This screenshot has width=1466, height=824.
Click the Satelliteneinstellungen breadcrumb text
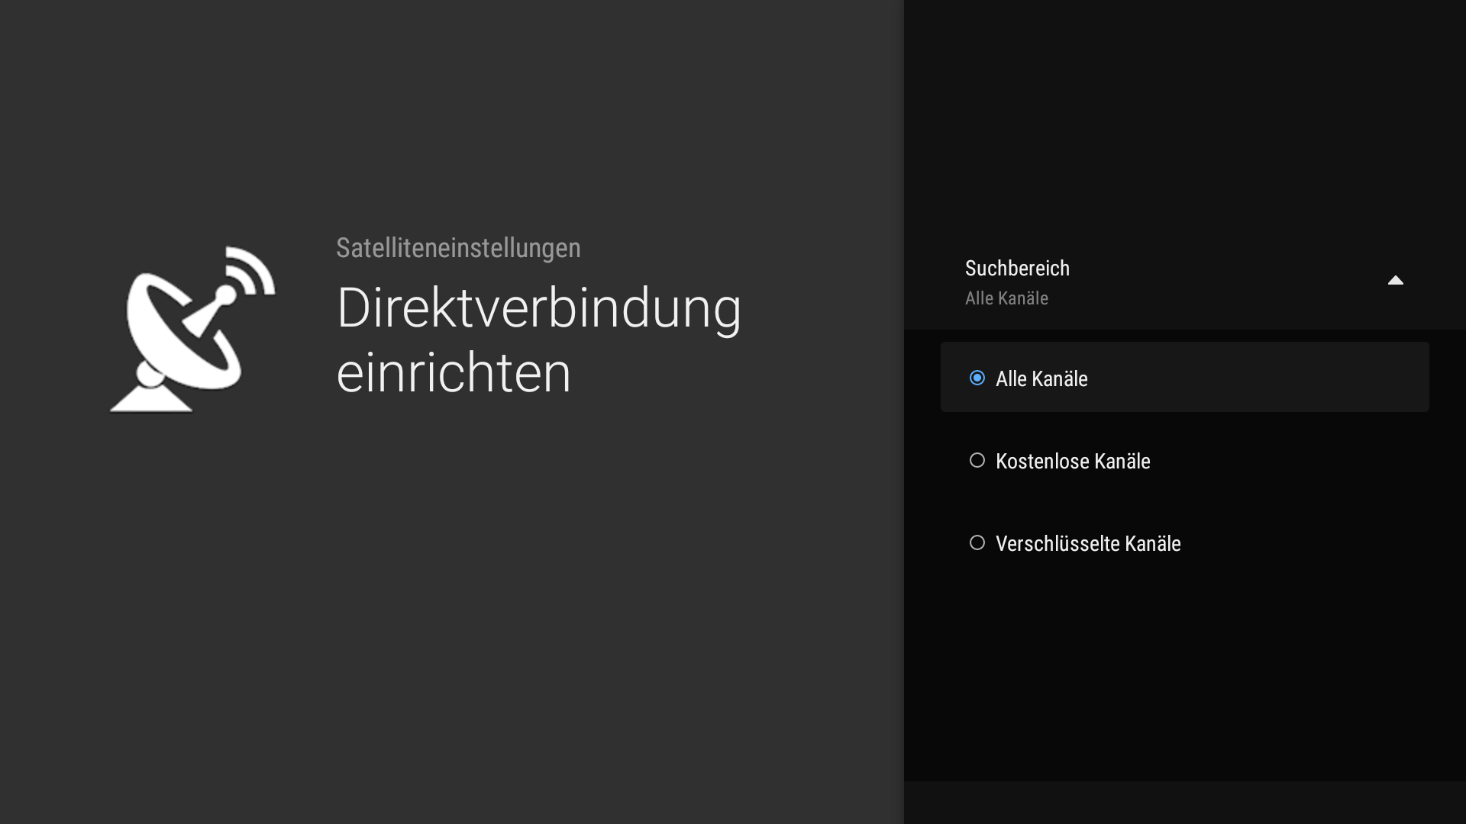coord(458,248)
